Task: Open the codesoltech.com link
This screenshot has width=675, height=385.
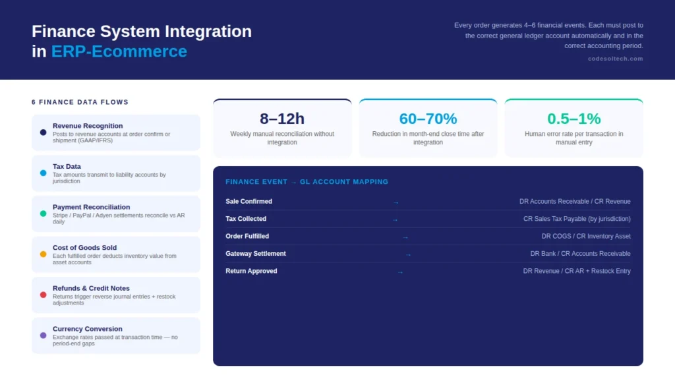Action: click(x=615, y=59)
